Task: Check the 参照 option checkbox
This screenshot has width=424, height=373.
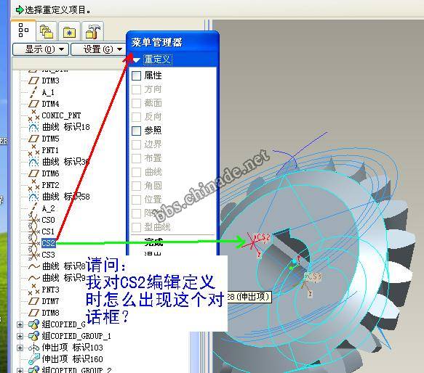Action: pos(136,131)
